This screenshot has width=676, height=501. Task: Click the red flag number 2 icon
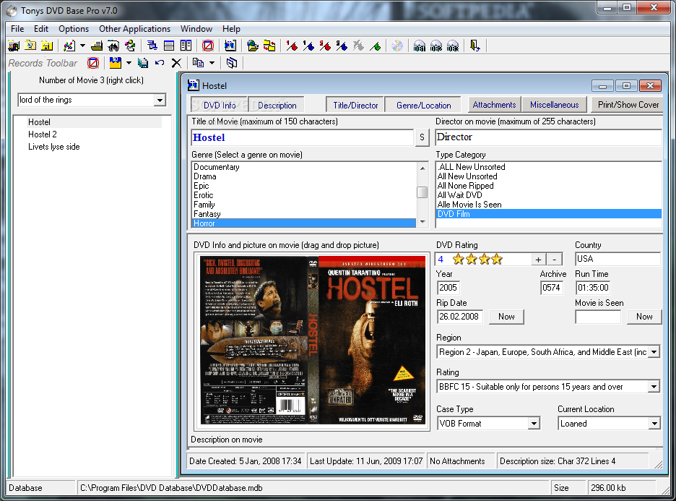tap(326, 46)
